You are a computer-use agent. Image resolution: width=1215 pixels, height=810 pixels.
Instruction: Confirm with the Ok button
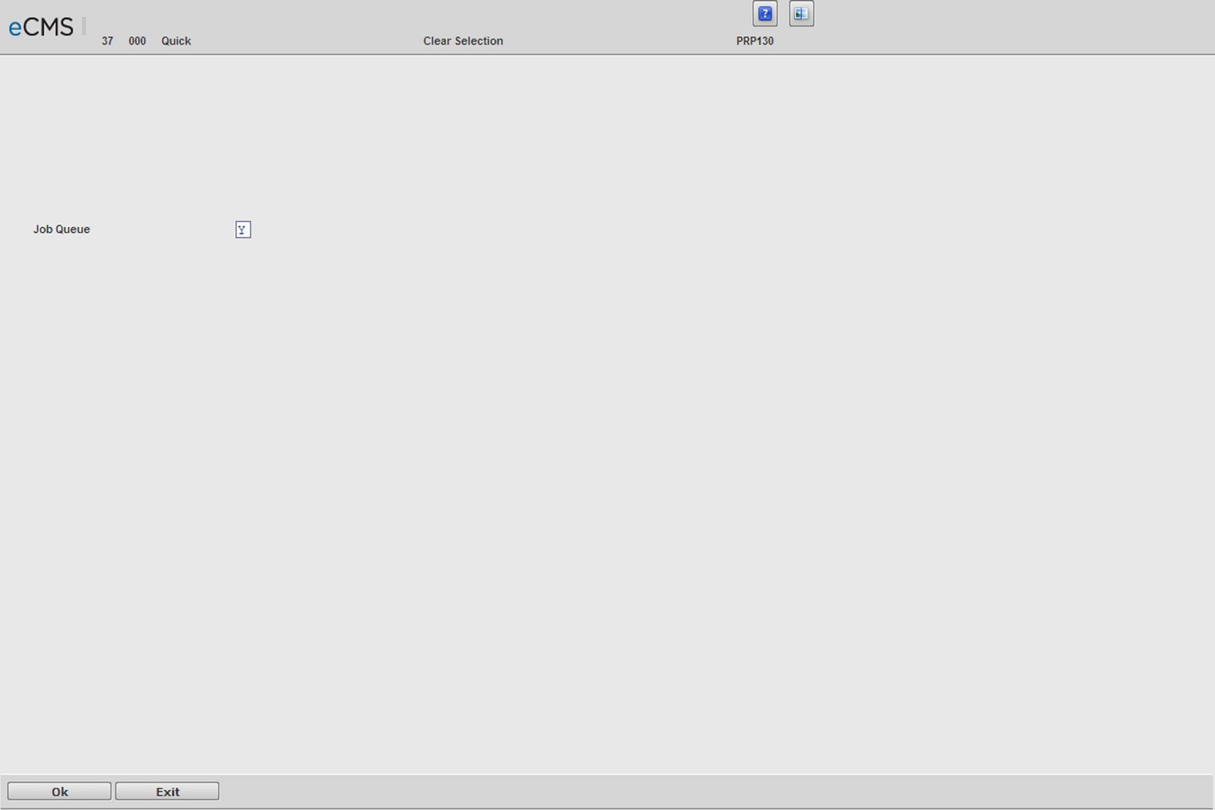(59, 791)
